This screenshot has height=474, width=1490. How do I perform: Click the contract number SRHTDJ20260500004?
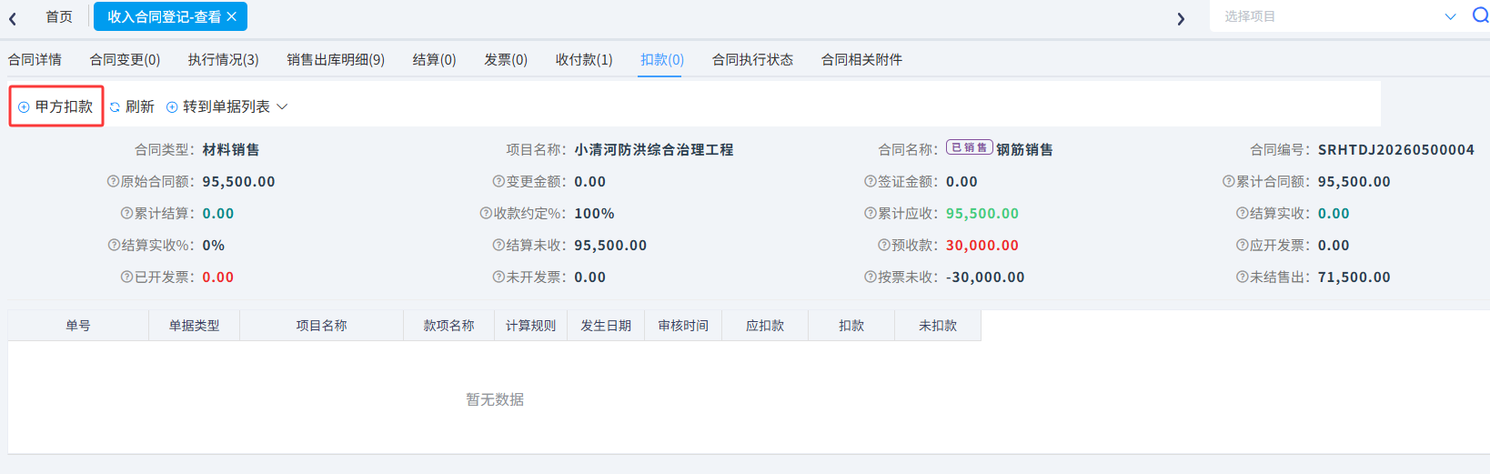click(1396, 149)
